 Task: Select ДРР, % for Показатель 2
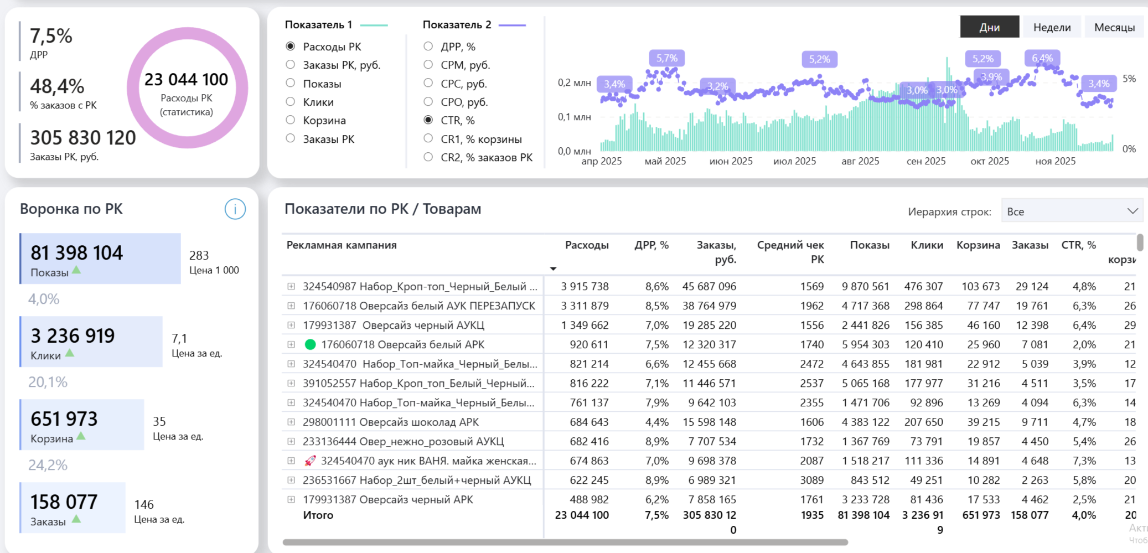tap(428, 46)
